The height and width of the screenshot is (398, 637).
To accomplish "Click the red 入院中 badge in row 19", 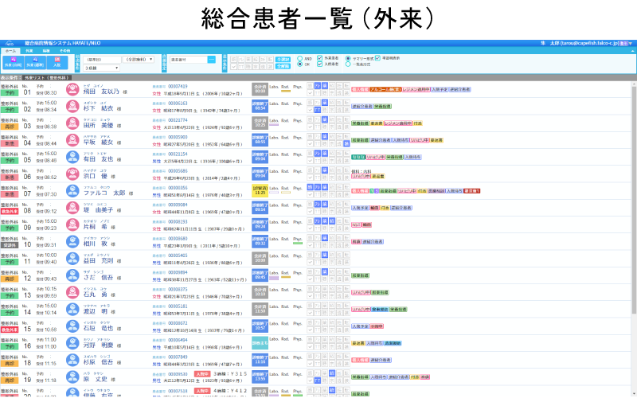I will 202,374.
